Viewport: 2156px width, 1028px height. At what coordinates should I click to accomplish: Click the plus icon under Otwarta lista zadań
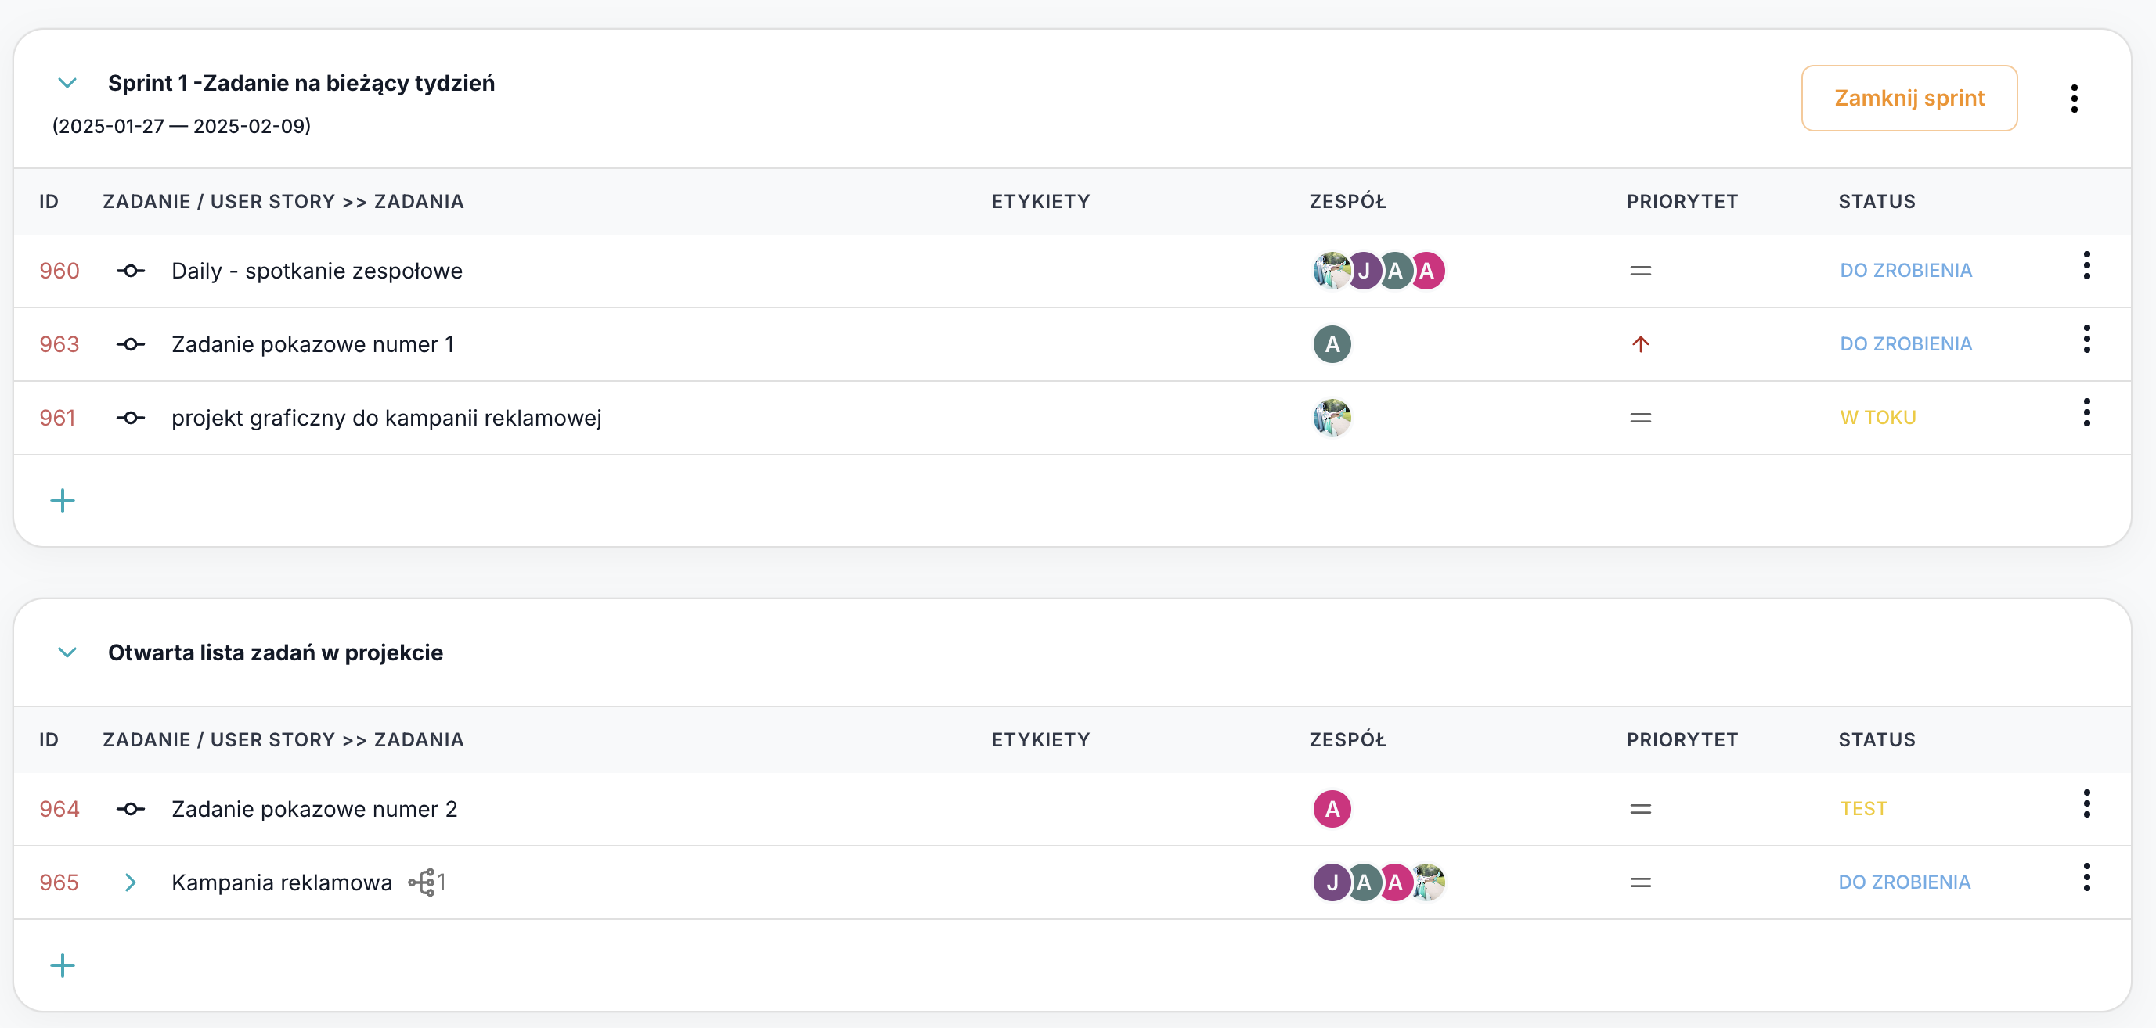click(x=63, y=965)
